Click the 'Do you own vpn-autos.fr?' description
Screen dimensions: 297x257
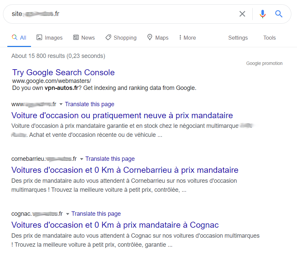pos(104,88)
